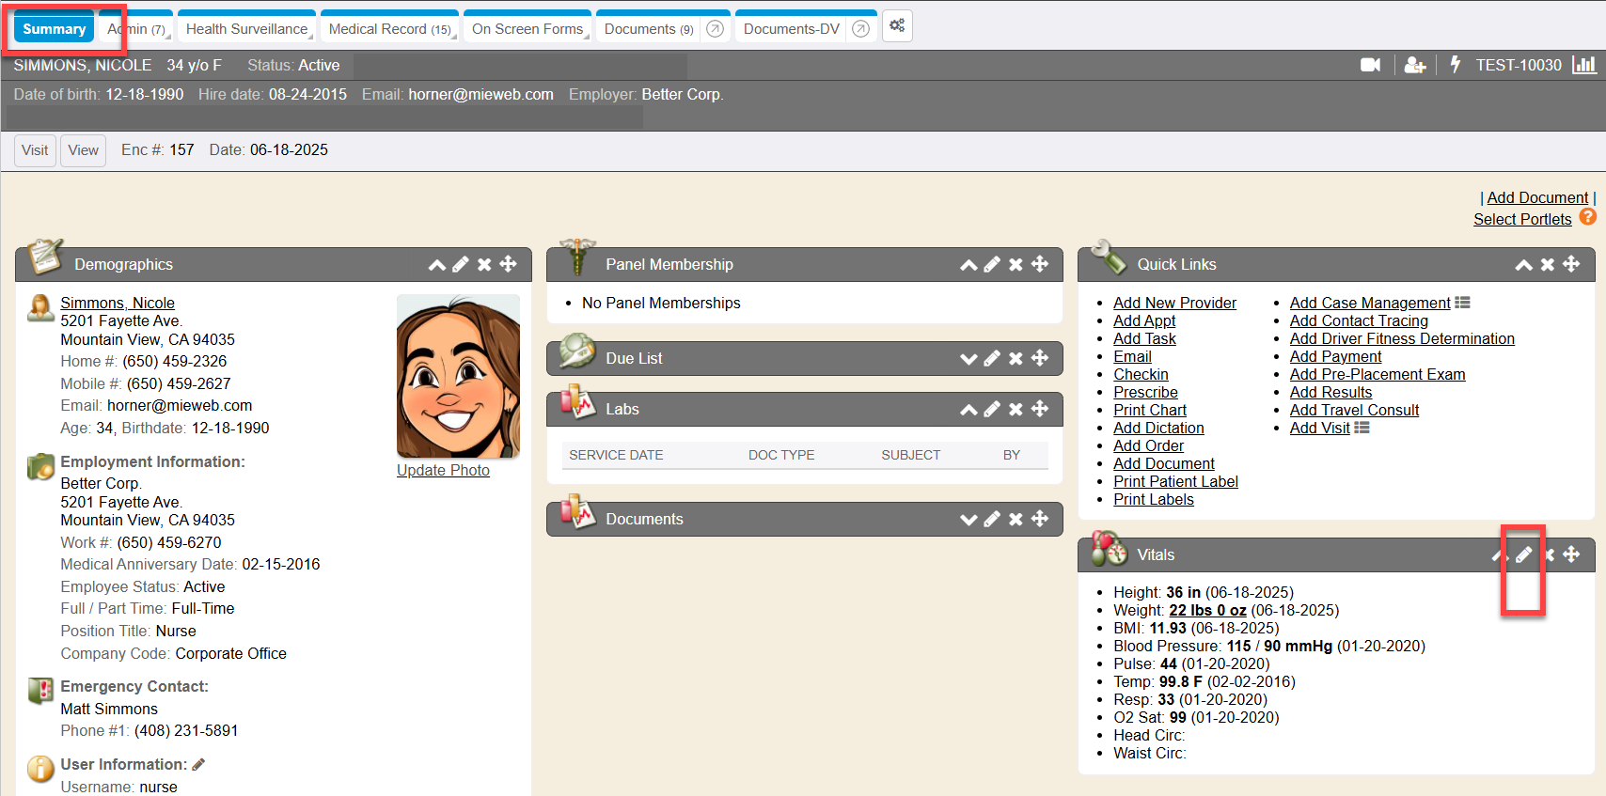
Task: Expand the Documents portlet
Action: 968,519
